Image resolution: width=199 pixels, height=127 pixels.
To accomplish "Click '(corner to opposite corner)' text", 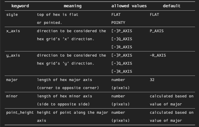I will coord(68,88).
